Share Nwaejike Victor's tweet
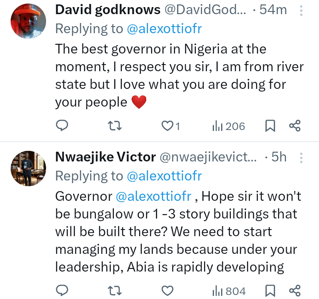This screenshot has height=299, width=319. 295,291
